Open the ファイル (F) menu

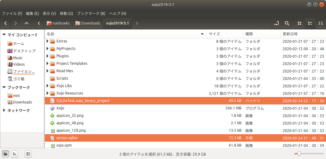[12, 14]
